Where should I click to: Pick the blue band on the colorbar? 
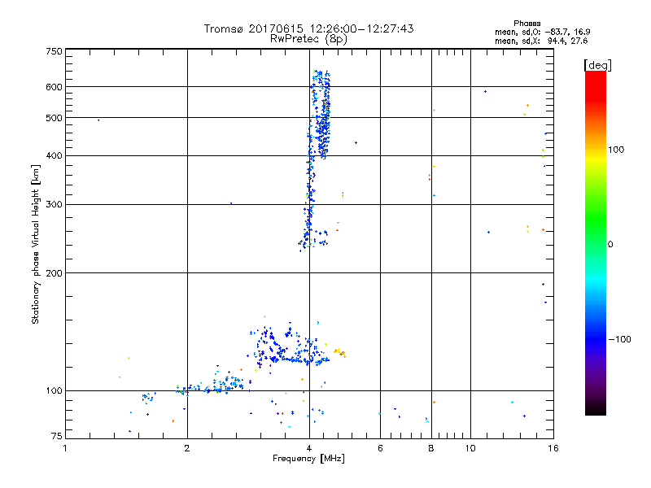tap(595, 333)
